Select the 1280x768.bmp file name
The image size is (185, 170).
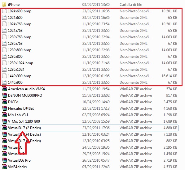click(x=20, y=37)
